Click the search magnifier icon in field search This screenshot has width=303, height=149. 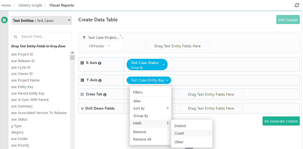coord(15,37)
